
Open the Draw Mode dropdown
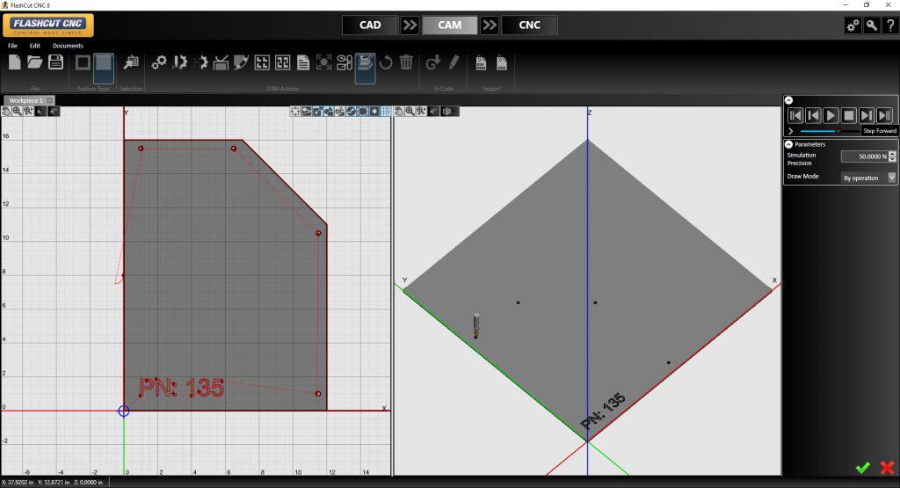pos(892,178)
